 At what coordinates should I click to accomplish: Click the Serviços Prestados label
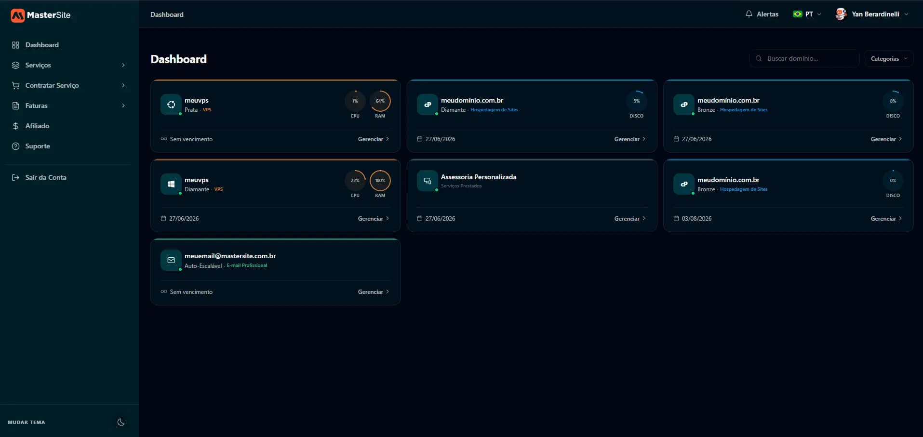tap(461, 186)
